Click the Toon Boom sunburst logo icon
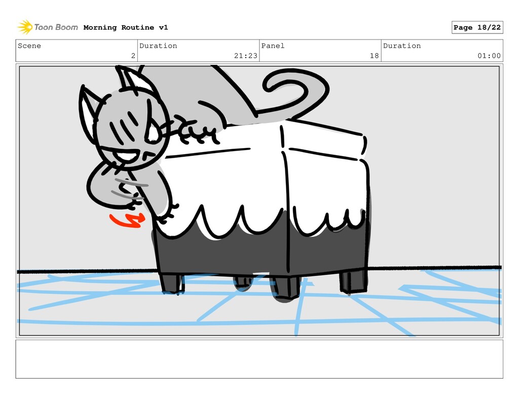The image size is (519, 402). coord(25,27)
